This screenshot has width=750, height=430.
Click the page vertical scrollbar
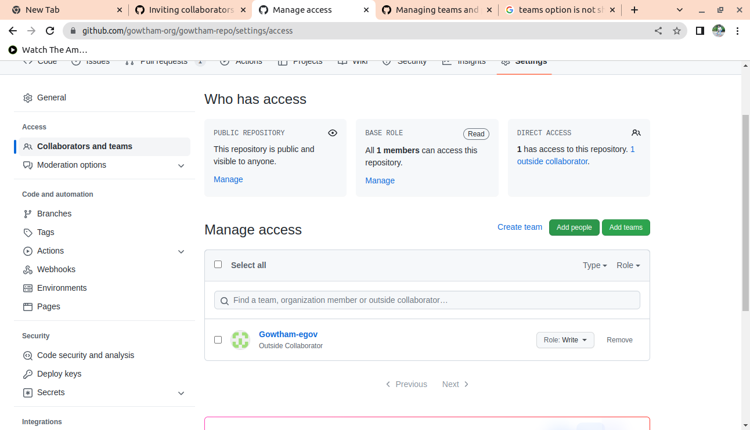[745, 212]
